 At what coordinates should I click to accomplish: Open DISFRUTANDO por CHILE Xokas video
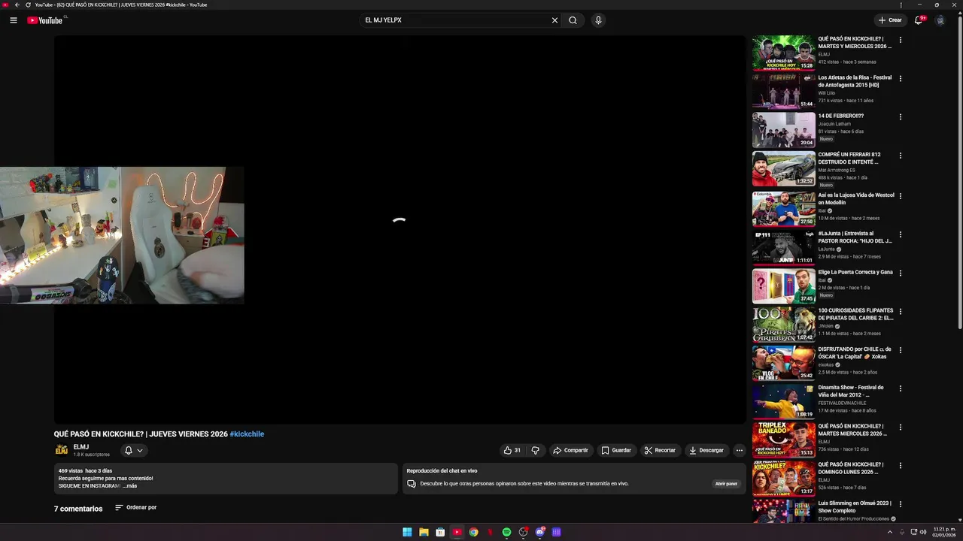[x=855, y=353]
